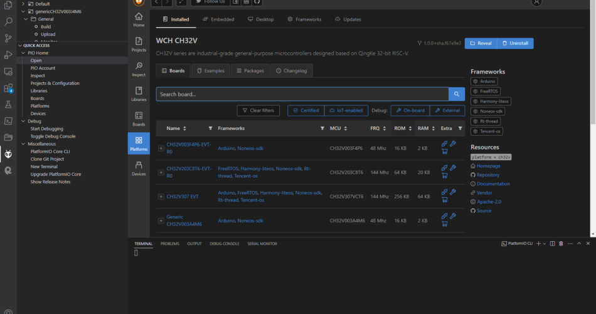Switch to the Updates tab
This screenshot has height=314, width=596.
click(348, 19)
